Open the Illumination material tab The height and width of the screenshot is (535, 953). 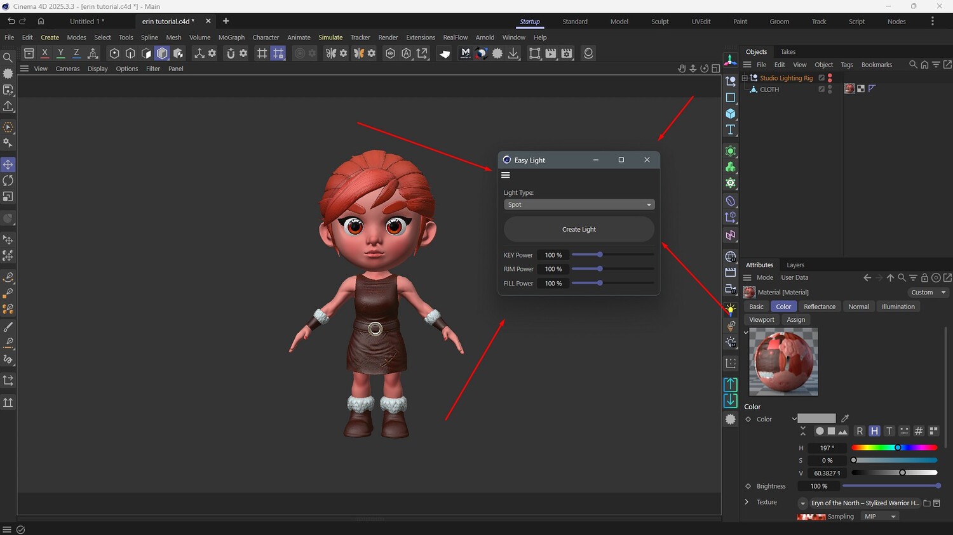click(898, 307)
